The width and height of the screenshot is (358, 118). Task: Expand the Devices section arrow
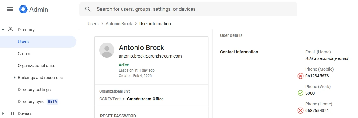tap(3, 114)
